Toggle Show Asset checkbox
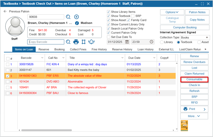 (108, 20)
